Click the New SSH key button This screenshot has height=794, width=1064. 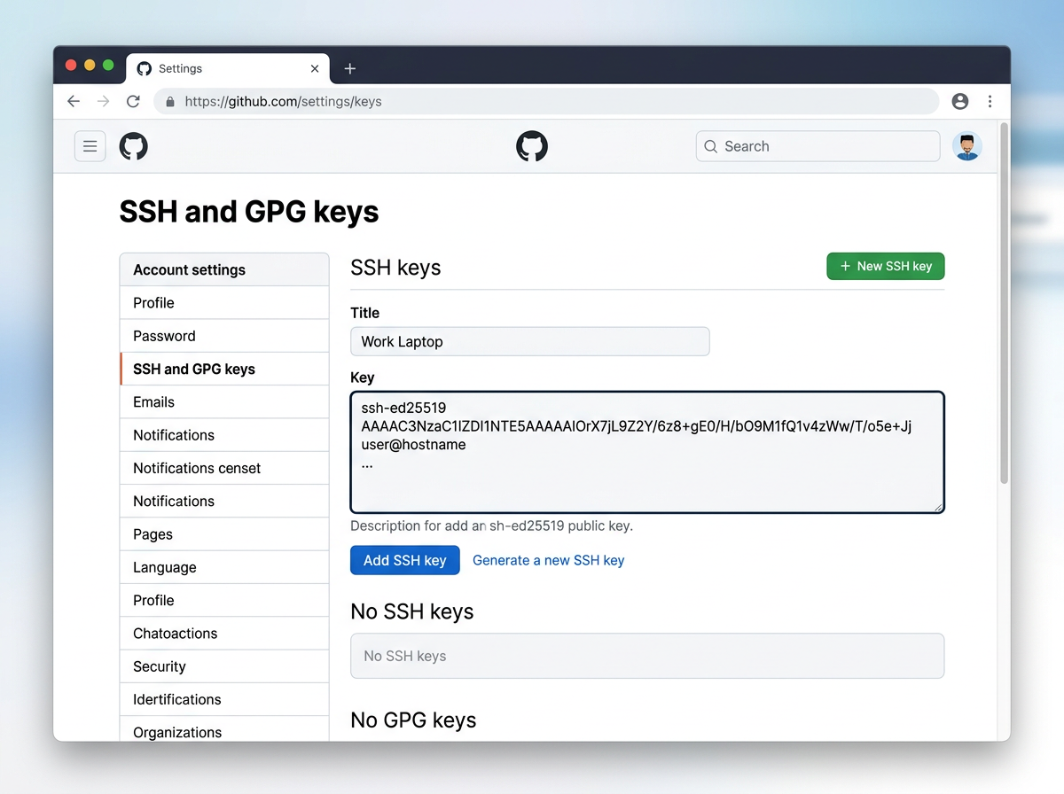pyautogui.click(x=886, y=266)
